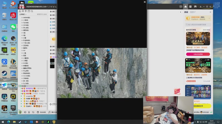Switch to the 商城 tab

coord(186,12)
